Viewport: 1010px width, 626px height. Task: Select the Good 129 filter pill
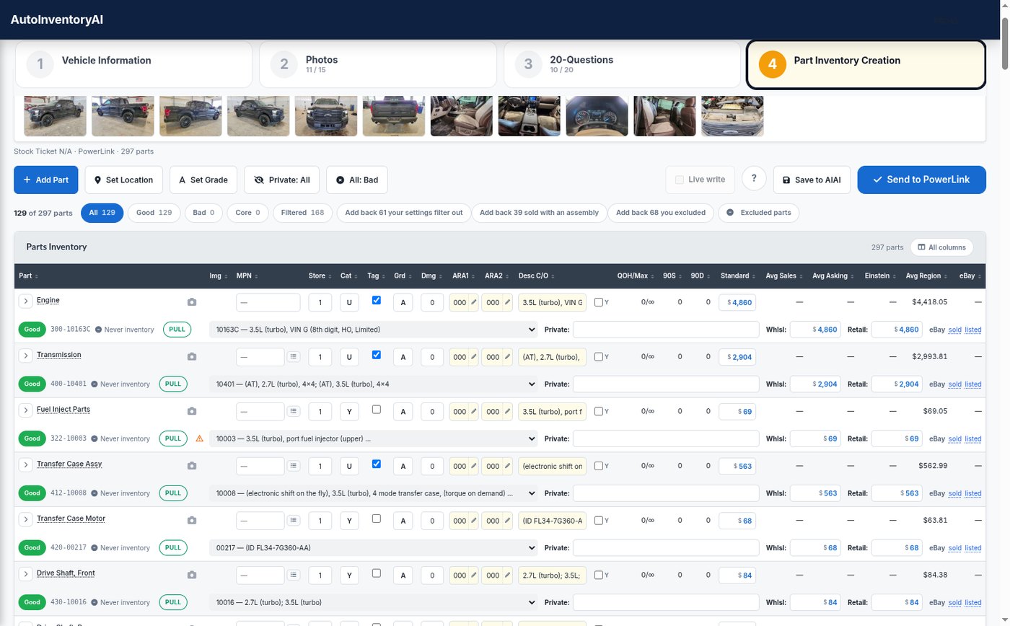[x=154, y=213]
